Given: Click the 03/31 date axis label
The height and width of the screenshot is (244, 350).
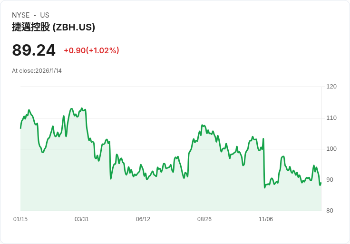Looking at the screenshot, I should (x=82, y=219).
